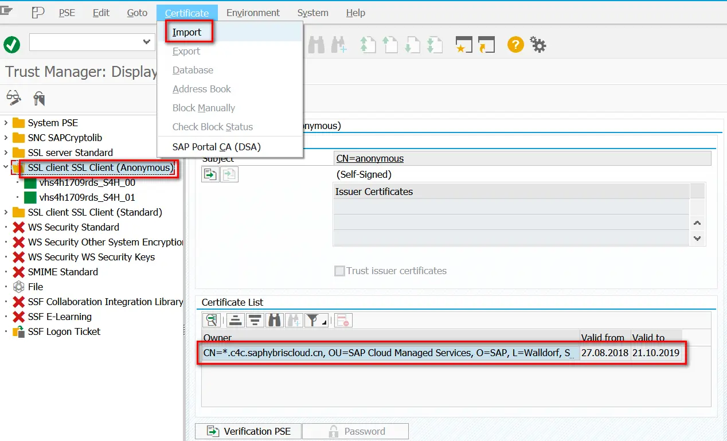Toggle Trust issuer certificates checkbox

point(339,271)
